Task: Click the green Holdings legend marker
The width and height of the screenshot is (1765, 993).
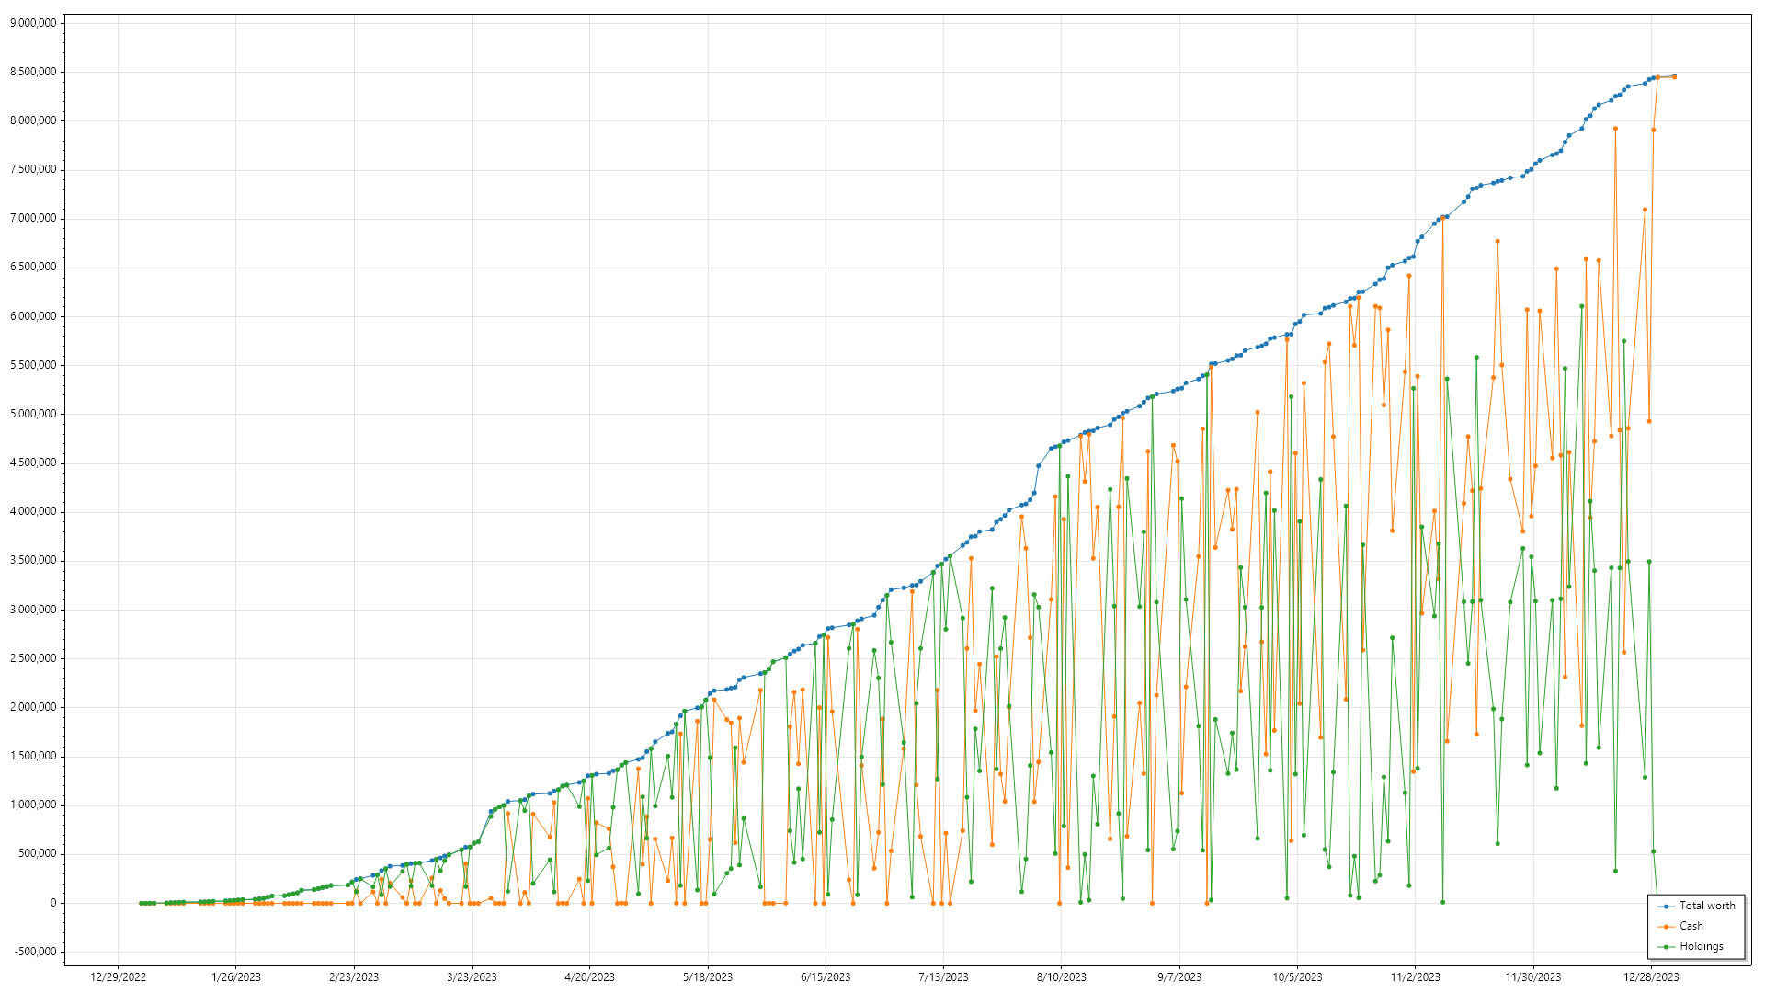Action: click(x=1666, y=947)
